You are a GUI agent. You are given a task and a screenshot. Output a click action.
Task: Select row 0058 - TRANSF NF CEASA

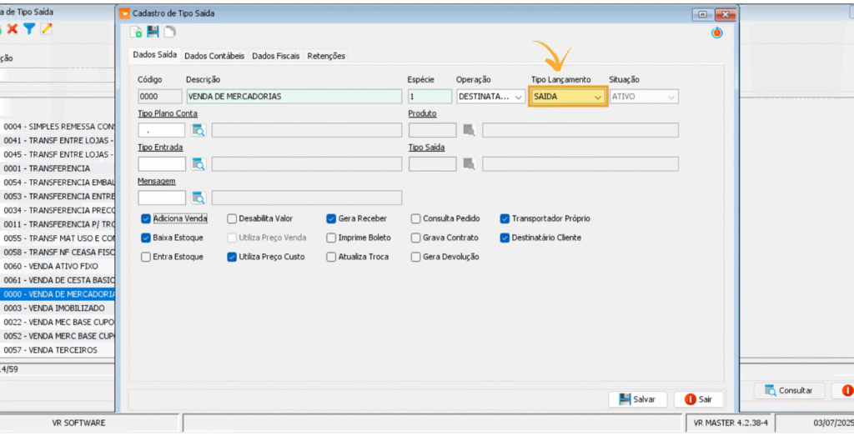(58, 253)
